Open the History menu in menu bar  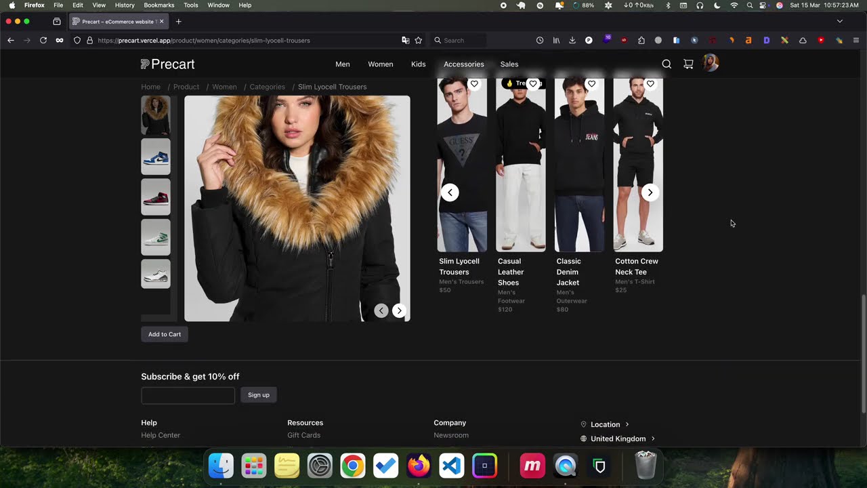pos(125,5)
